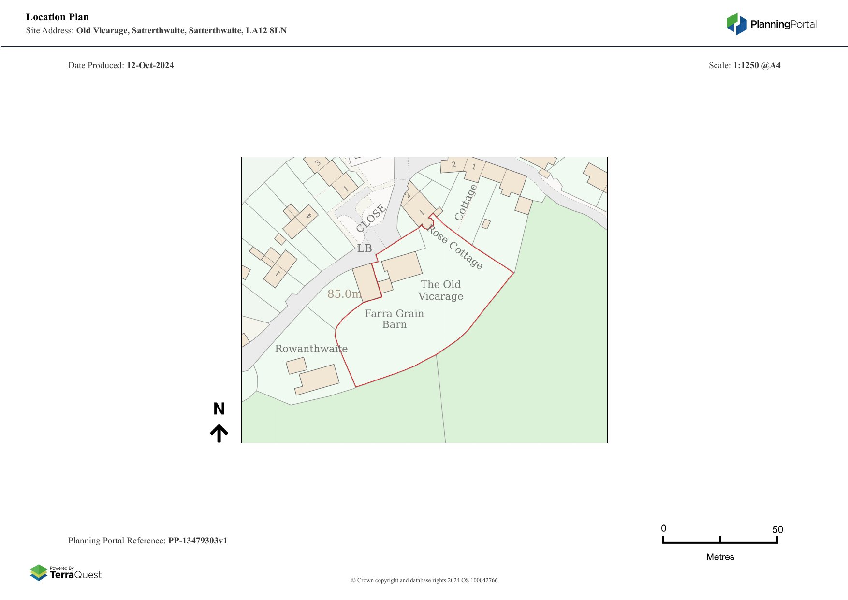Click the black north arrow symbol
Screen dimensions: 848x600
219,433
